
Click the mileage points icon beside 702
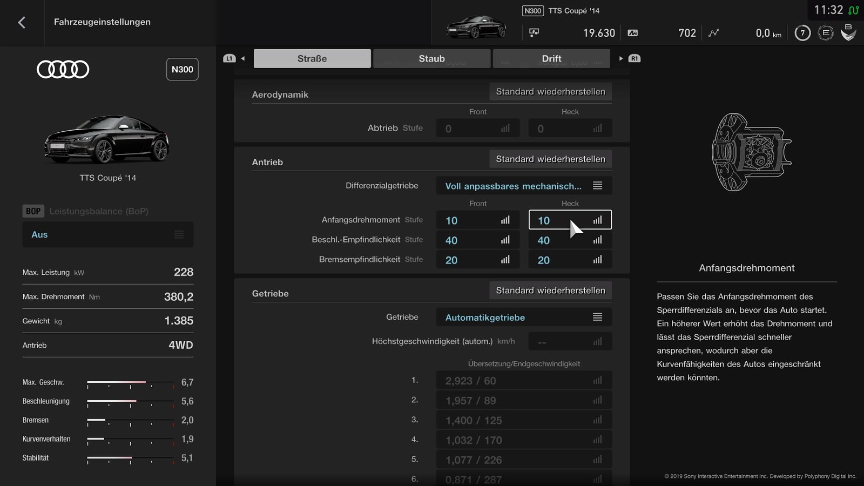pos(633,33)
